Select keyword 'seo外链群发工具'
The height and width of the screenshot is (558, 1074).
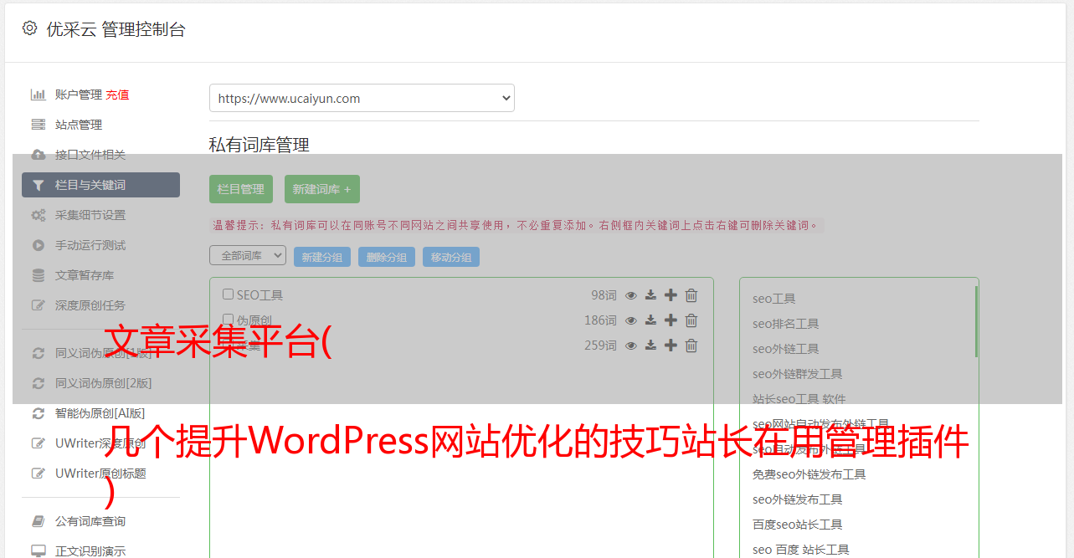(x=798, y=374)
